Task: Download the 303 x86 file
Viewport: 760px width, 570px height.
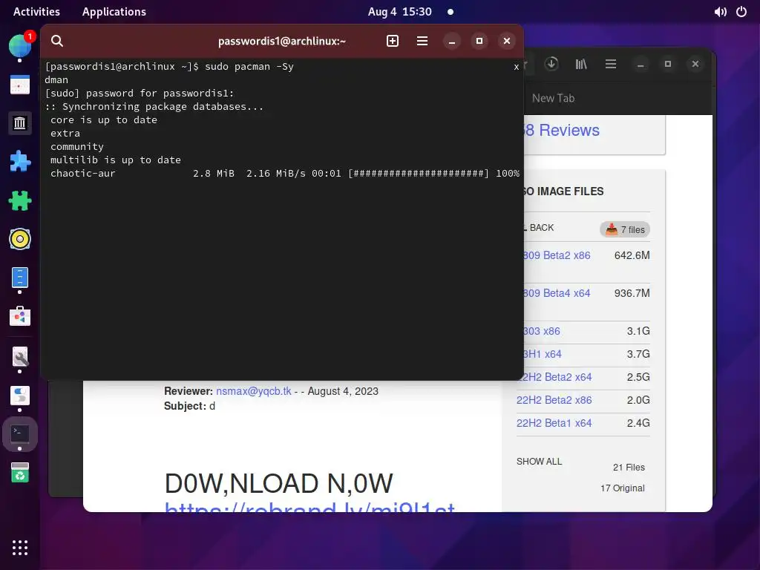Action: pyautogui.click(x=542, y=331)
